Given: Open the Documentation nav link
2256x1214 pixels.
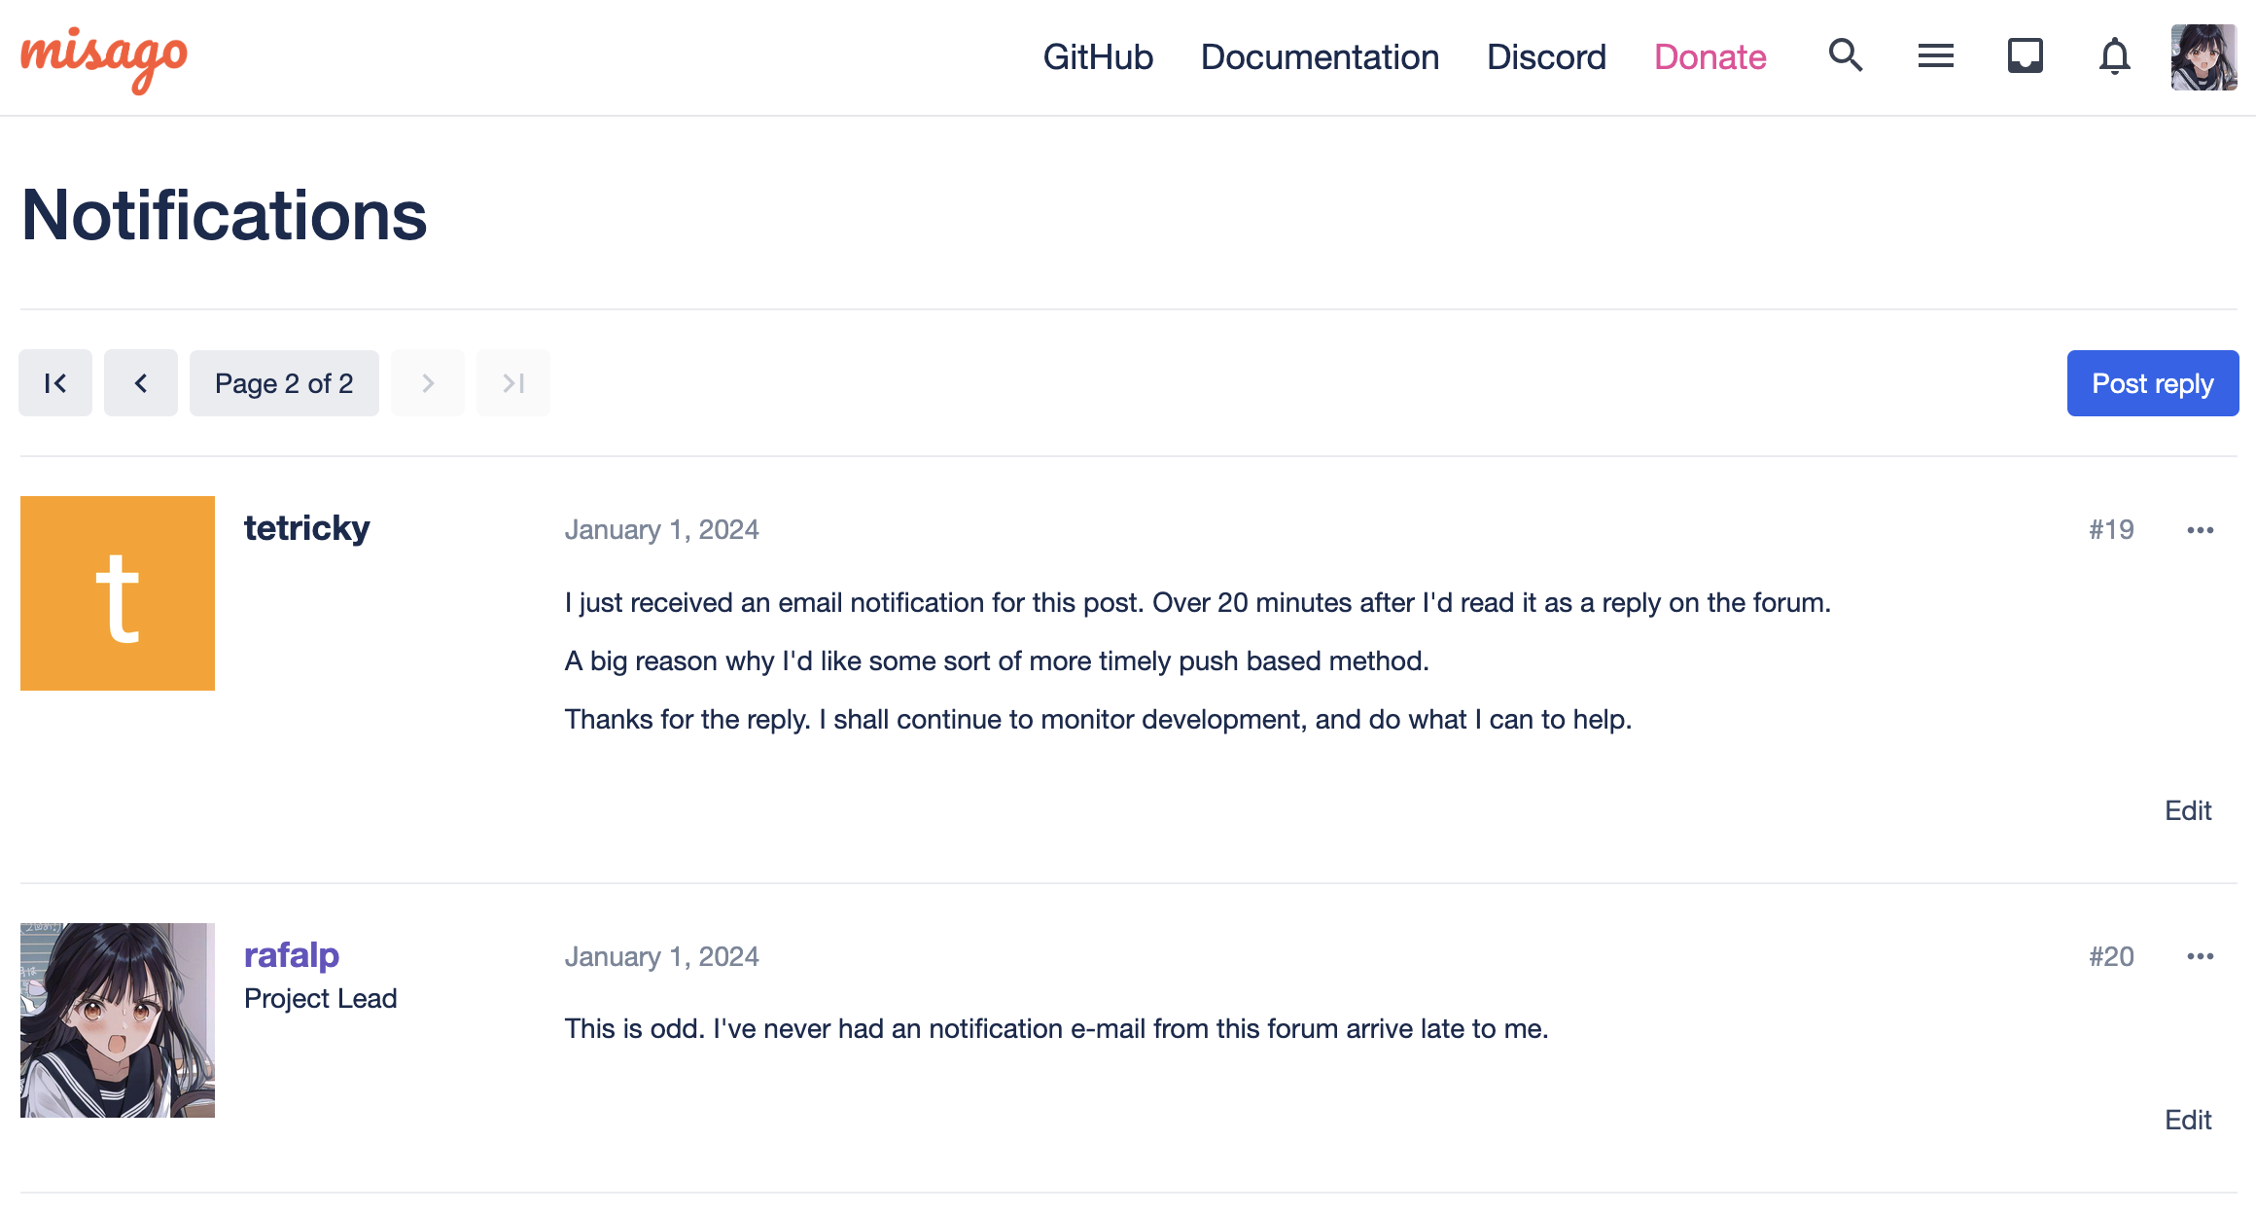Looking at the screenshot, I should [x=1320, y=57].
